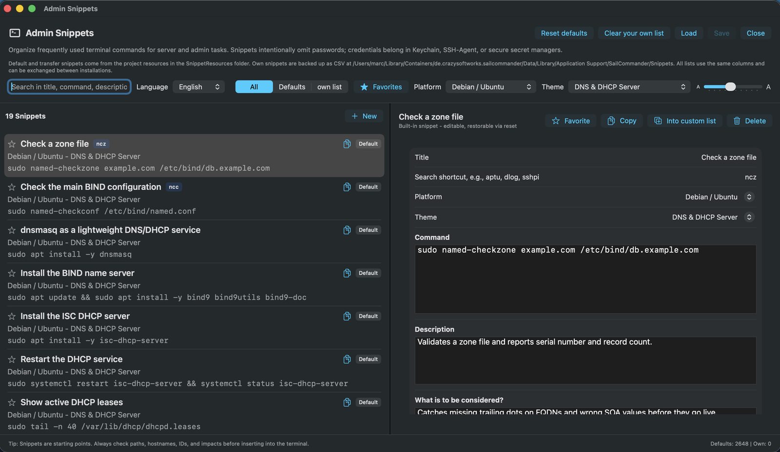This screenshot has height=452, width=780.
Task: Create a New snippet
Action: [x=364, y=116]
